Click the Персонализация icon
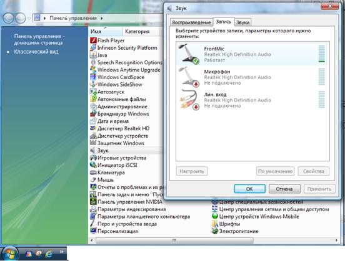Screen dimensions: 345x261 [x=93, y=231]
